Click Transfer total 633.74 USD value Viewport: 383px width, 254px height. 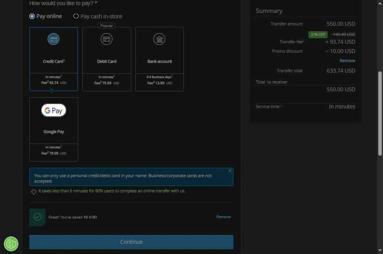click(341, 71)
